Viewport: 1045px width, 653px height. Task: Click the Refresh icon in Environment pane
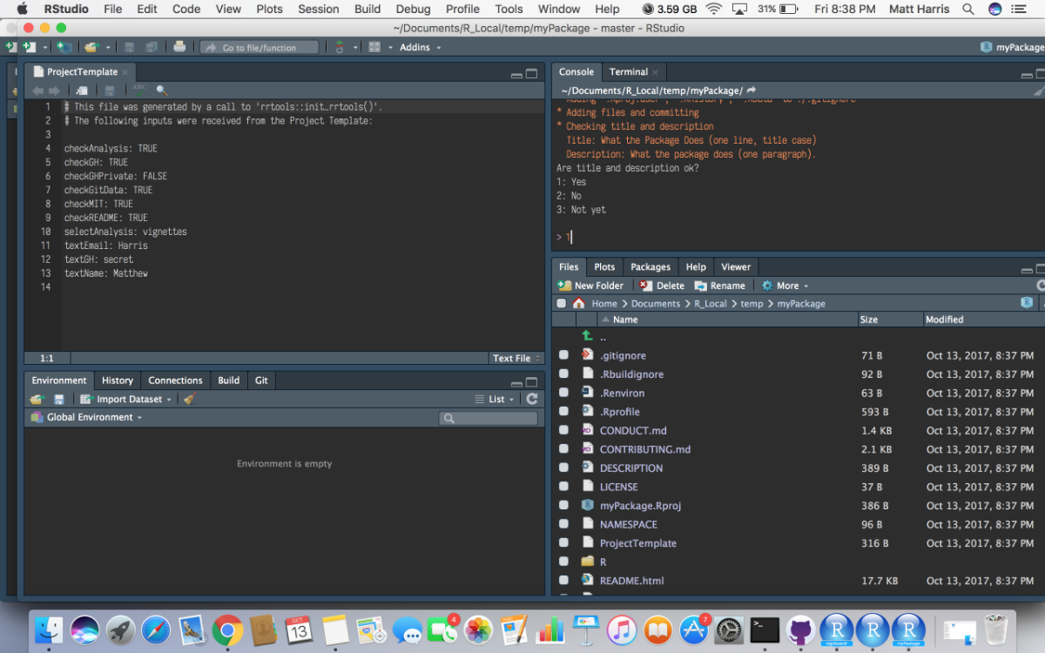tap(532, 399)
